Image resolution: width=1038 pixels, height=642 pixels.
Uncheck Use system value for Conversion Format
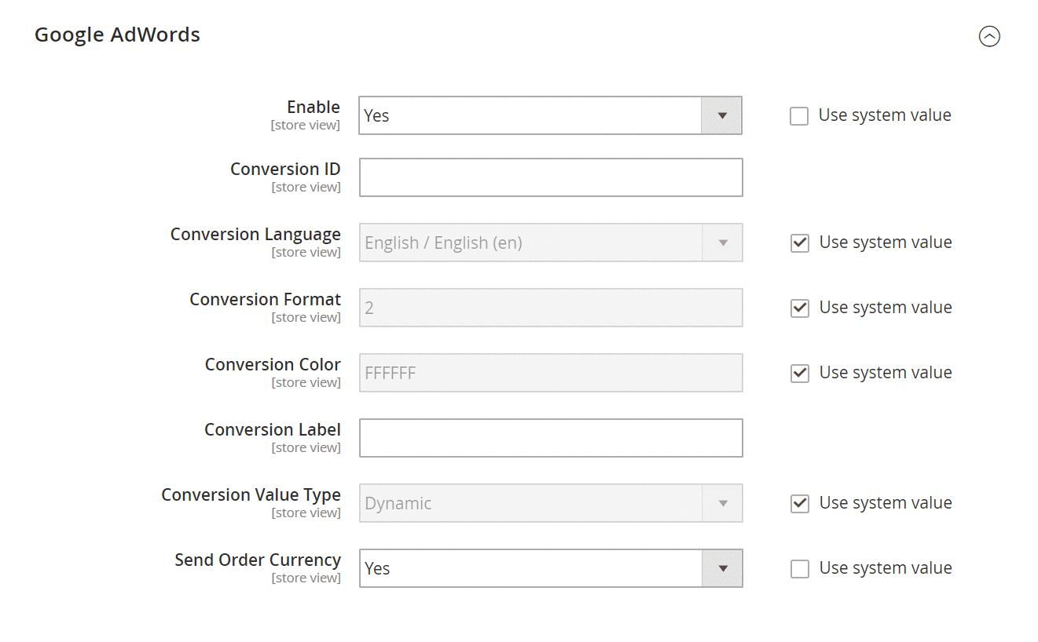point(800,308)
